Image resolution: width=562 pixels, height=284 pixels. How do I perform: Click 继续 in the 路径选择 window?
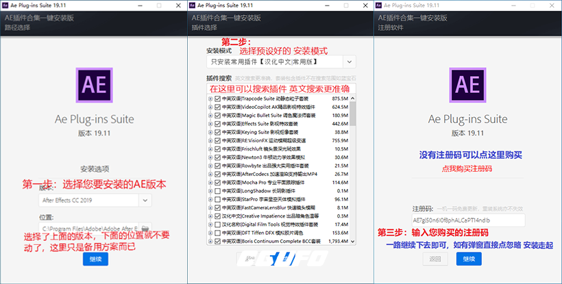[x=95, y=259]
